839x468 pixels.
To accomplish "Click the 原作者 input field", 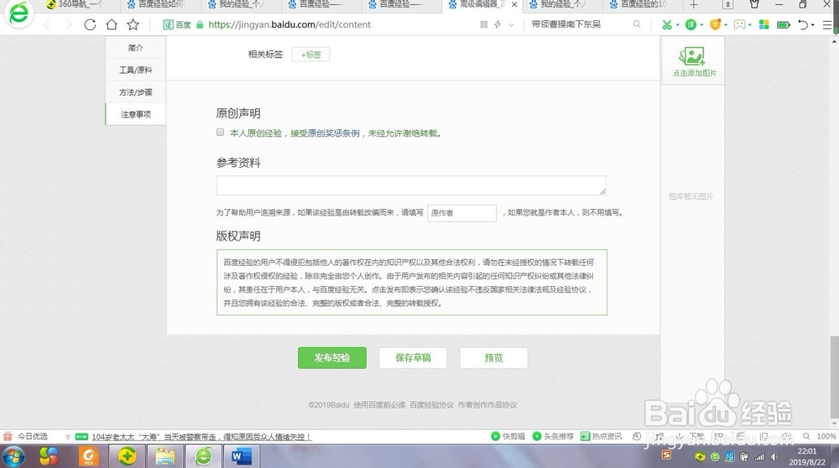I will (x=461, y=213).
